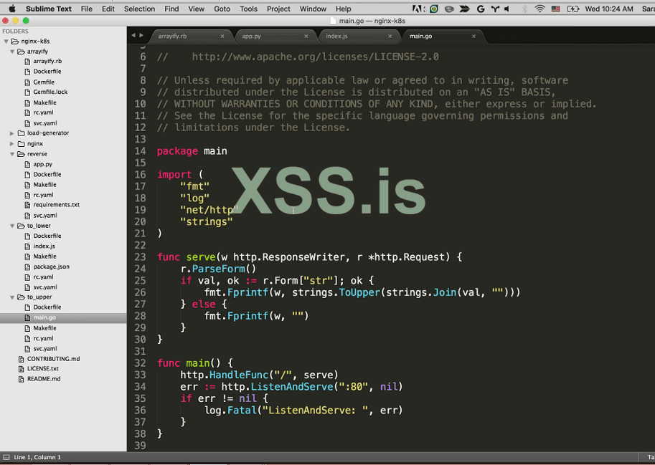Go to previous tab with left arrow
Screen dimensions: 655x465
[133, 35]
